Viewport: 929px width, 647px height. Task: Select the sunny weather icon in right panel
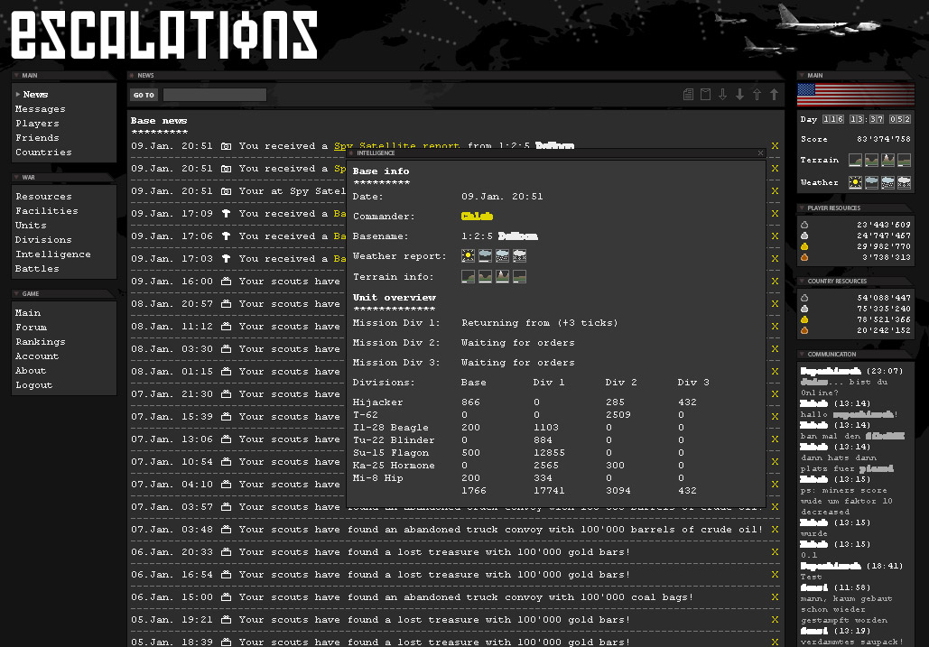(855, 182)
